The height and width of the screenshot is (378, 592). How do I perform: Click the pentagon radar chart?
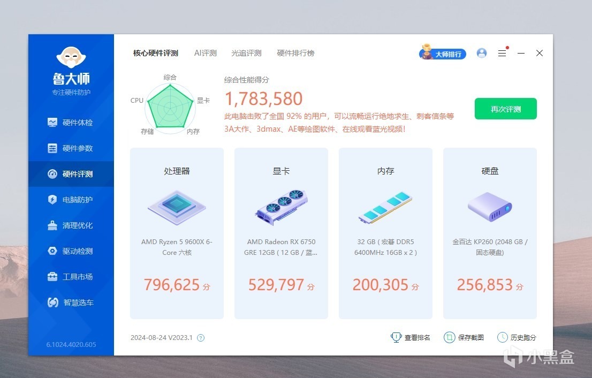(x=170, y=108)
